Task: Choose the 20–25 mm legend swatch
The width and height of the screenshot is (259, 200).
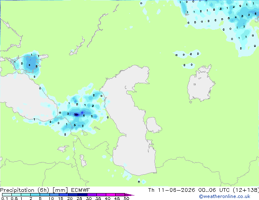Action: [73, 195]
